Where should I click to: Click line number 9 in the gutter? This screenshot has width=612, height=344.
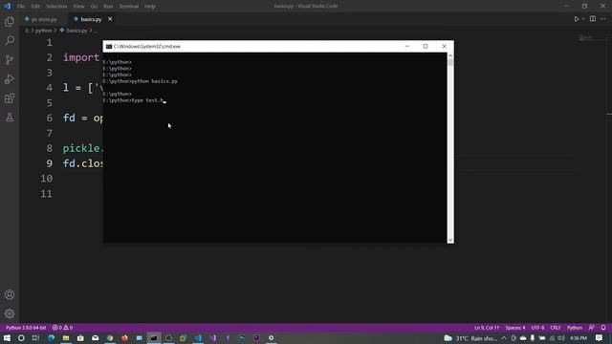click(x=49, y=163)
